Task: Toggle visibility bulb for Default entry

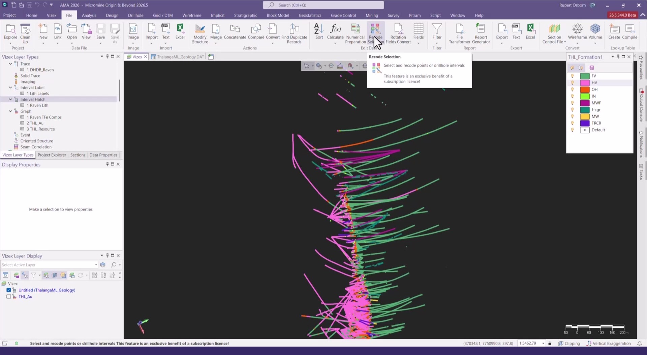Action: click(572, 130)
